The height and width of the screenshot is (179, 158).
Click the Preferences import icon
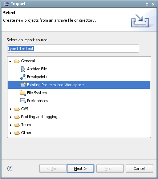click(x=23, y=101)
